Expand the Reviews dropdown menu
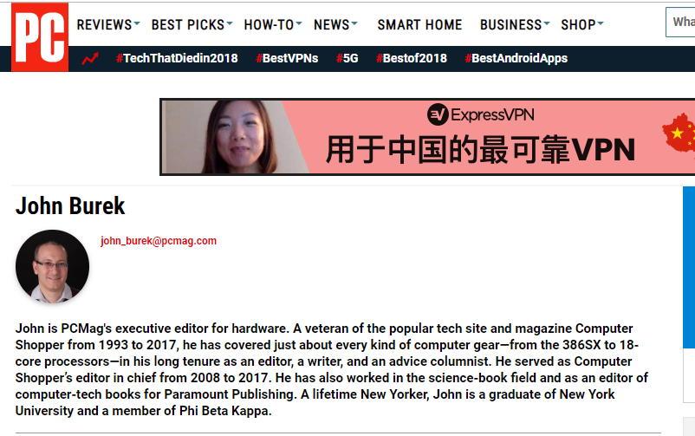 click(108, 24)
